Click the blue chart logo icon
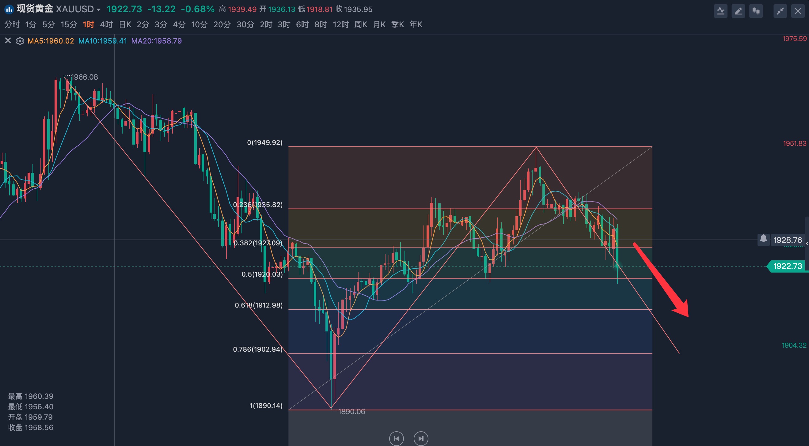This screenshot has height=446, width=809. coord(9,9)
